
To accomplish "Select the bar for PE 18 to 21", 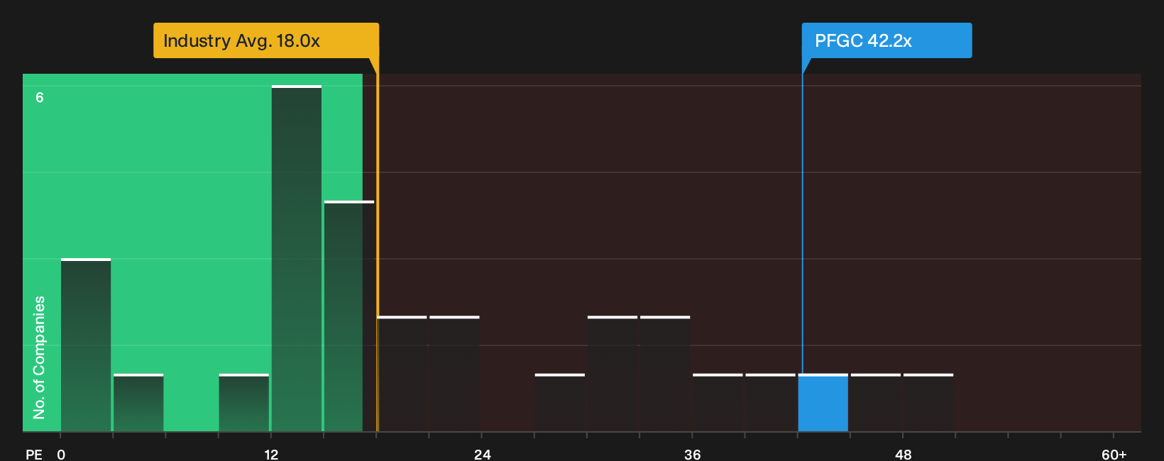I will tap(402, 374).
